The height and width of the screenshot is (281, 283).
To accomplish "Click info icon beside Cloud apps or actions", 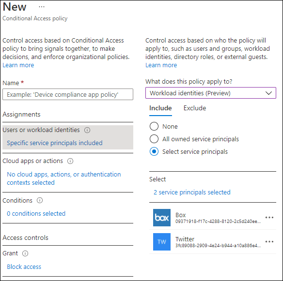I will pos(70,161).
